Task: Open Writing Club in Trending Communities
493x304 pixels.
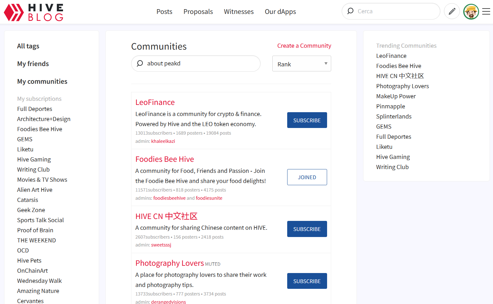Action: (x=392, y=167)
